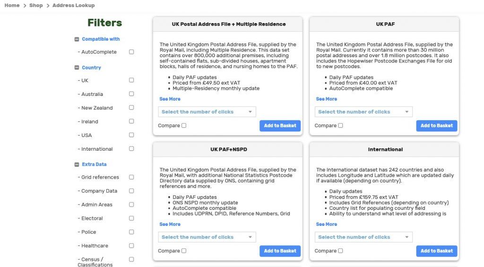Open clicks dropdown for International dataset
This screenshot has height=267, width=484.
[363, 237]
